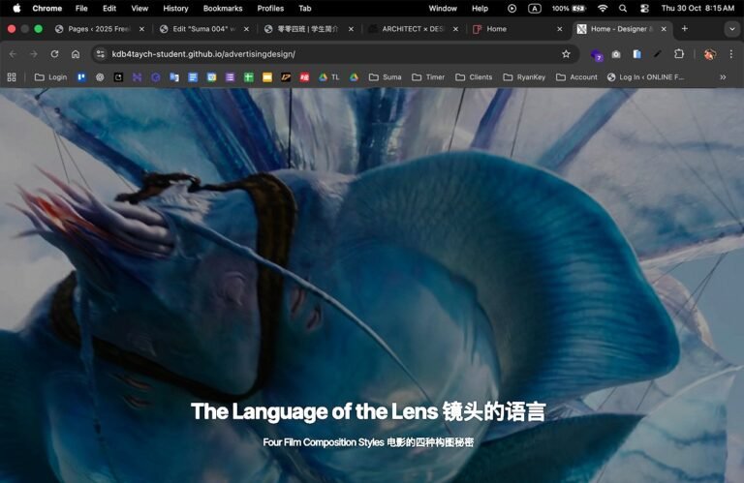Switch to the ARCHITECT × DESIGN tab
Viewport: 744px width, 483px height.
[x=407, y=29]
